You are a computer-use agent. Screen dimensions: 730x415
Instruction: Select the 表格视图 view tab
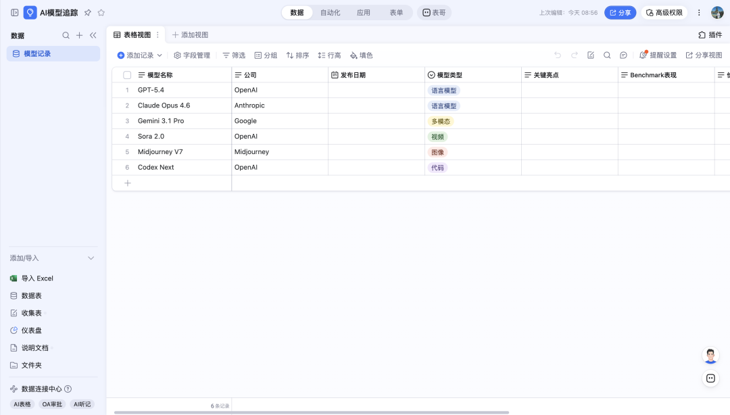pyautogui.click(x=132, y=35)
